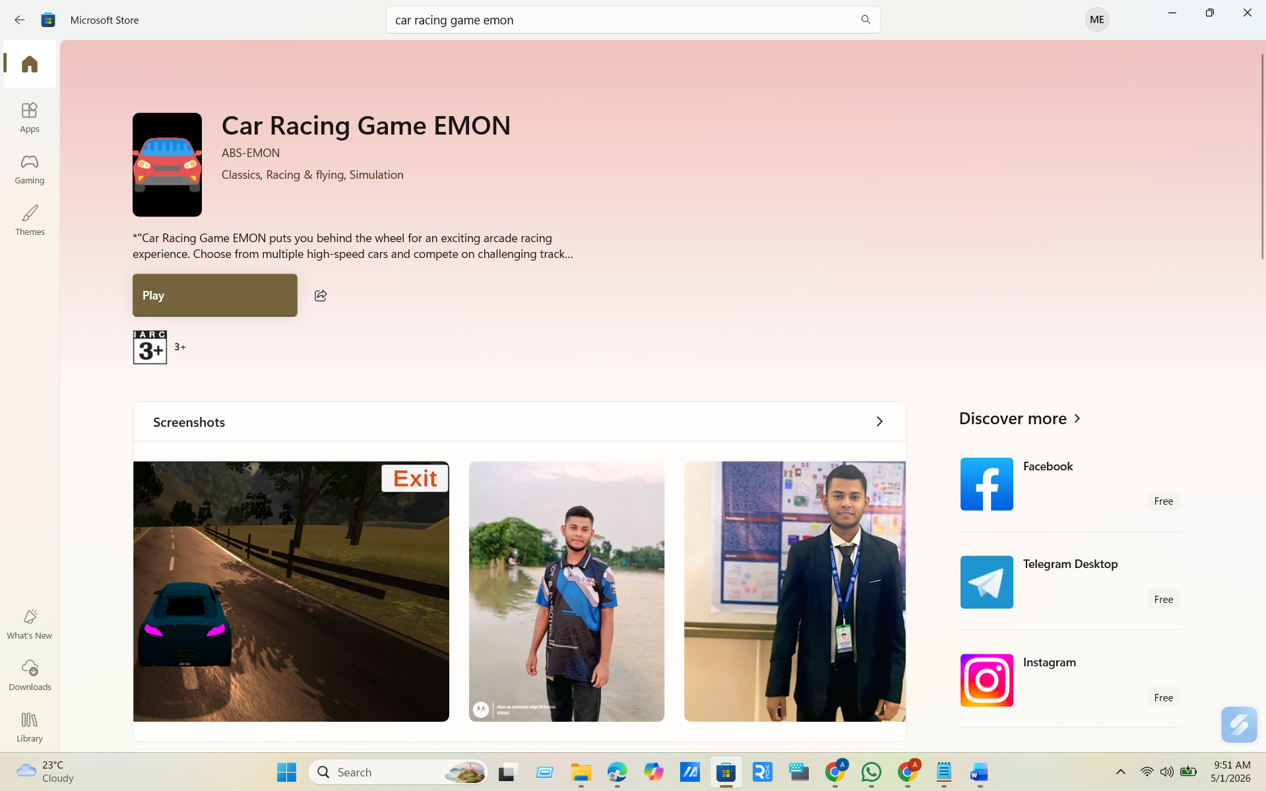Open the weather widget showing 23°C Cloudy
The height and width of the screenshot is (791, 1266).
(x=45, y=772)
